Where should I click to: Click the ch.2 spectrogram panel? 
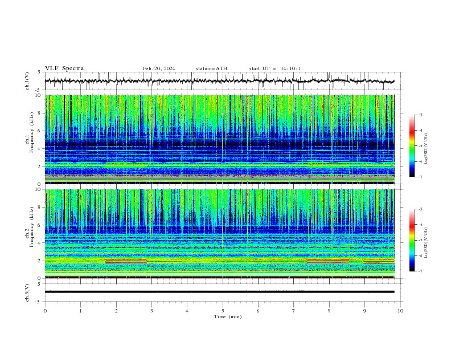coord(219,234)
